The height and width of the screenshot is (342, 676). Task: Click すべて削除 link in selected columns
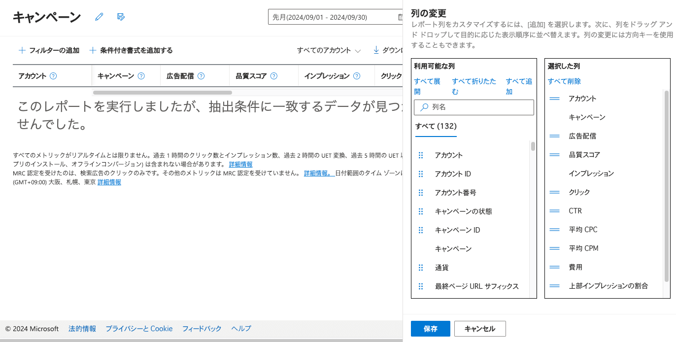click(x=564, y=81)
